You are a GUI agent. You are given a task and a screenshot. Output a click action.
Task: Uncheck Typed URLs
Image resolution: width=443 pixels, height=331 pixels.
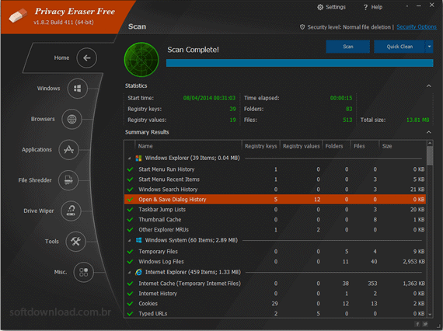pos(131,314)
